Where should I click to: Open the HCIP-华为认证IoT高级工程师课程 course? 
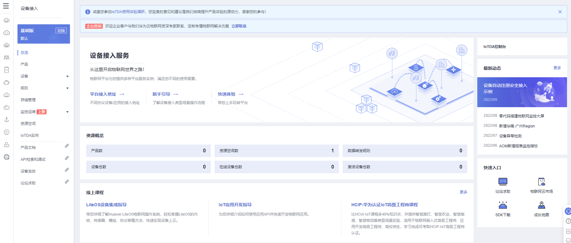point(385,205)
